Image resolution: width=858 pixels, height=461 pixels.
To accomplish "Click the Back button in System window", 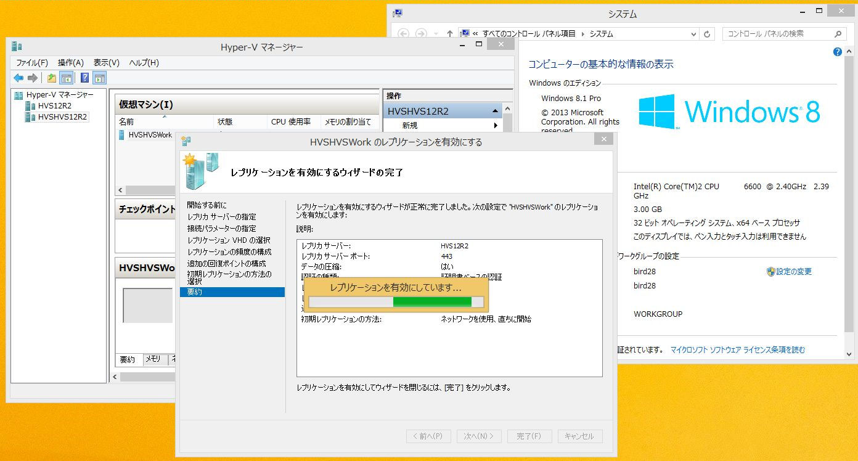I will [x=403, y=34].
